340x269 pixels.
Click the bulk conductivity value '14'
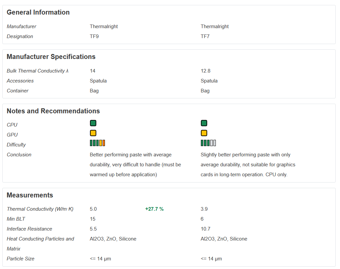point(93,71)
